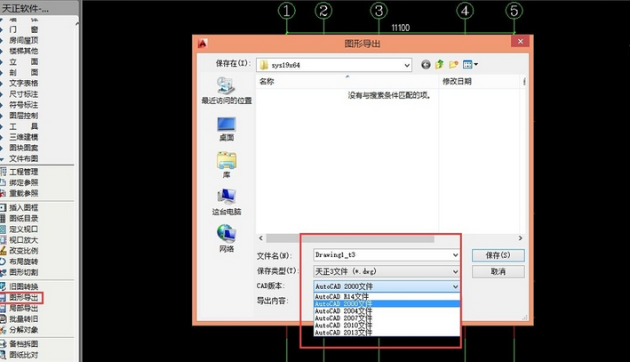Select 桌面 in places bar
630x362 pixels.
click(227, 129)
